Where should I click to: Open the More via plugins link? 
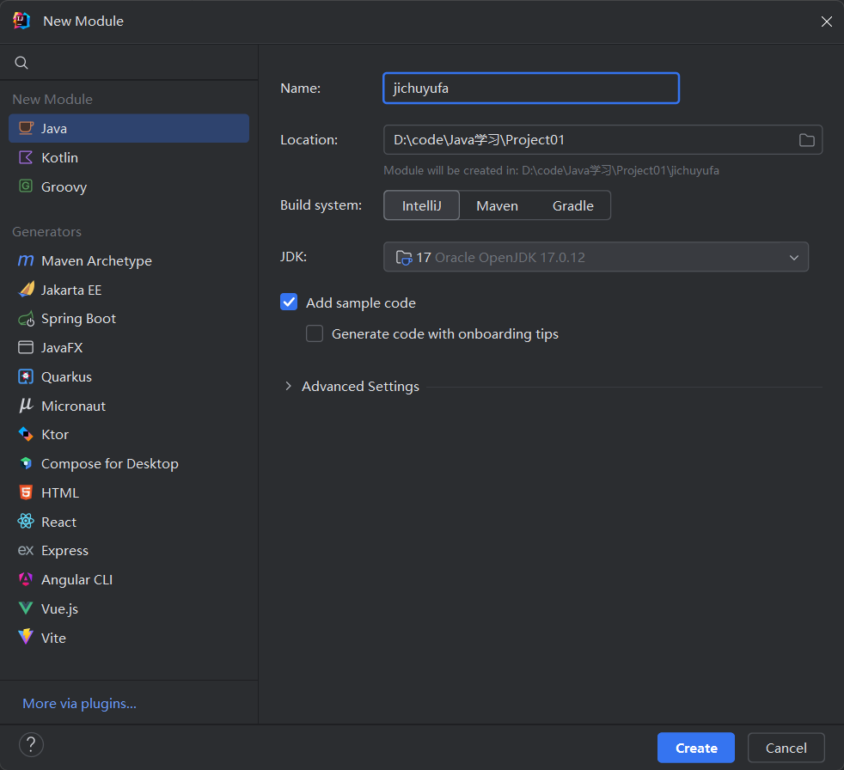pos(79,703)
